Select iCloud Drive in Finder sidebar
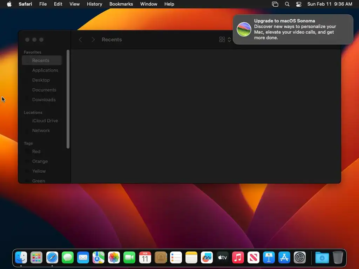Image resolution: width=359 pixels, height=269 pixels. (42, 120)
